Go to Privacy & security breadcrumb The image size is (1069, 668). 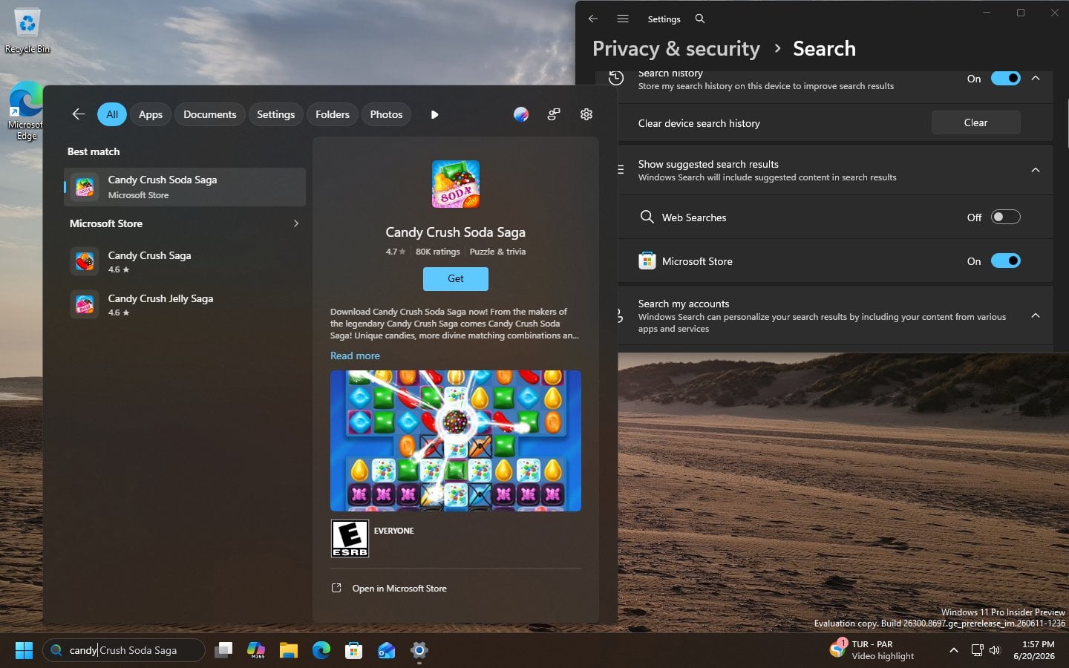point(676,49)
